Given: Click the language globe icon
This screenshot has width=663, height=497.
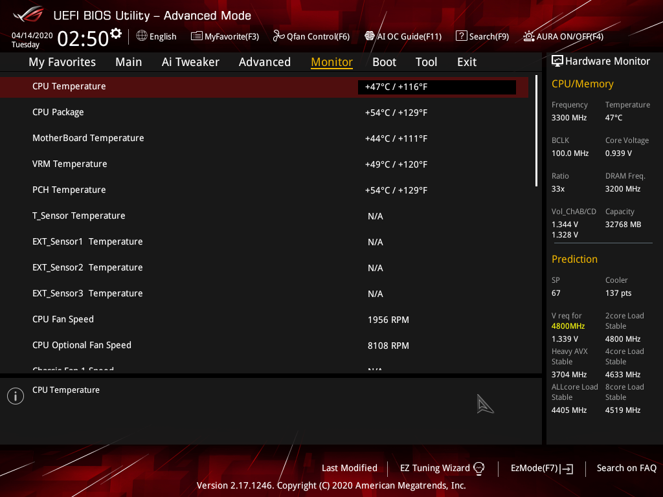Looking at the screenshot, I should (142, 36).
